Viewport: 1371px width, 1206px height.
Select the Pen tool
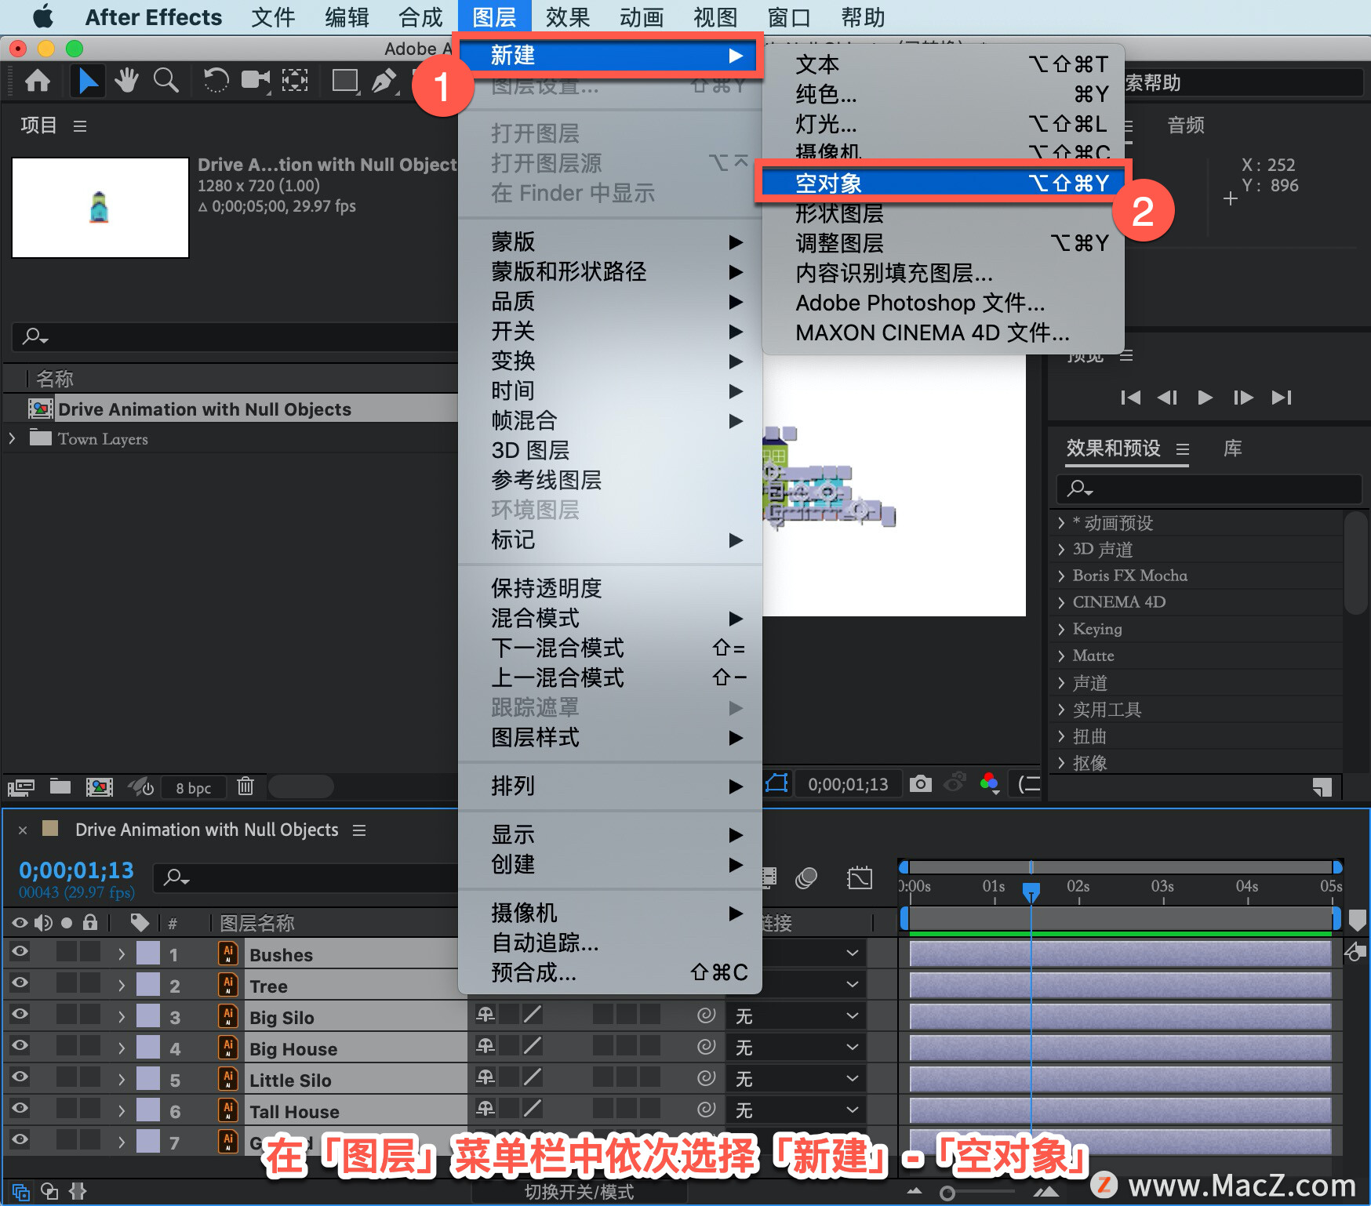coord(384,80)
